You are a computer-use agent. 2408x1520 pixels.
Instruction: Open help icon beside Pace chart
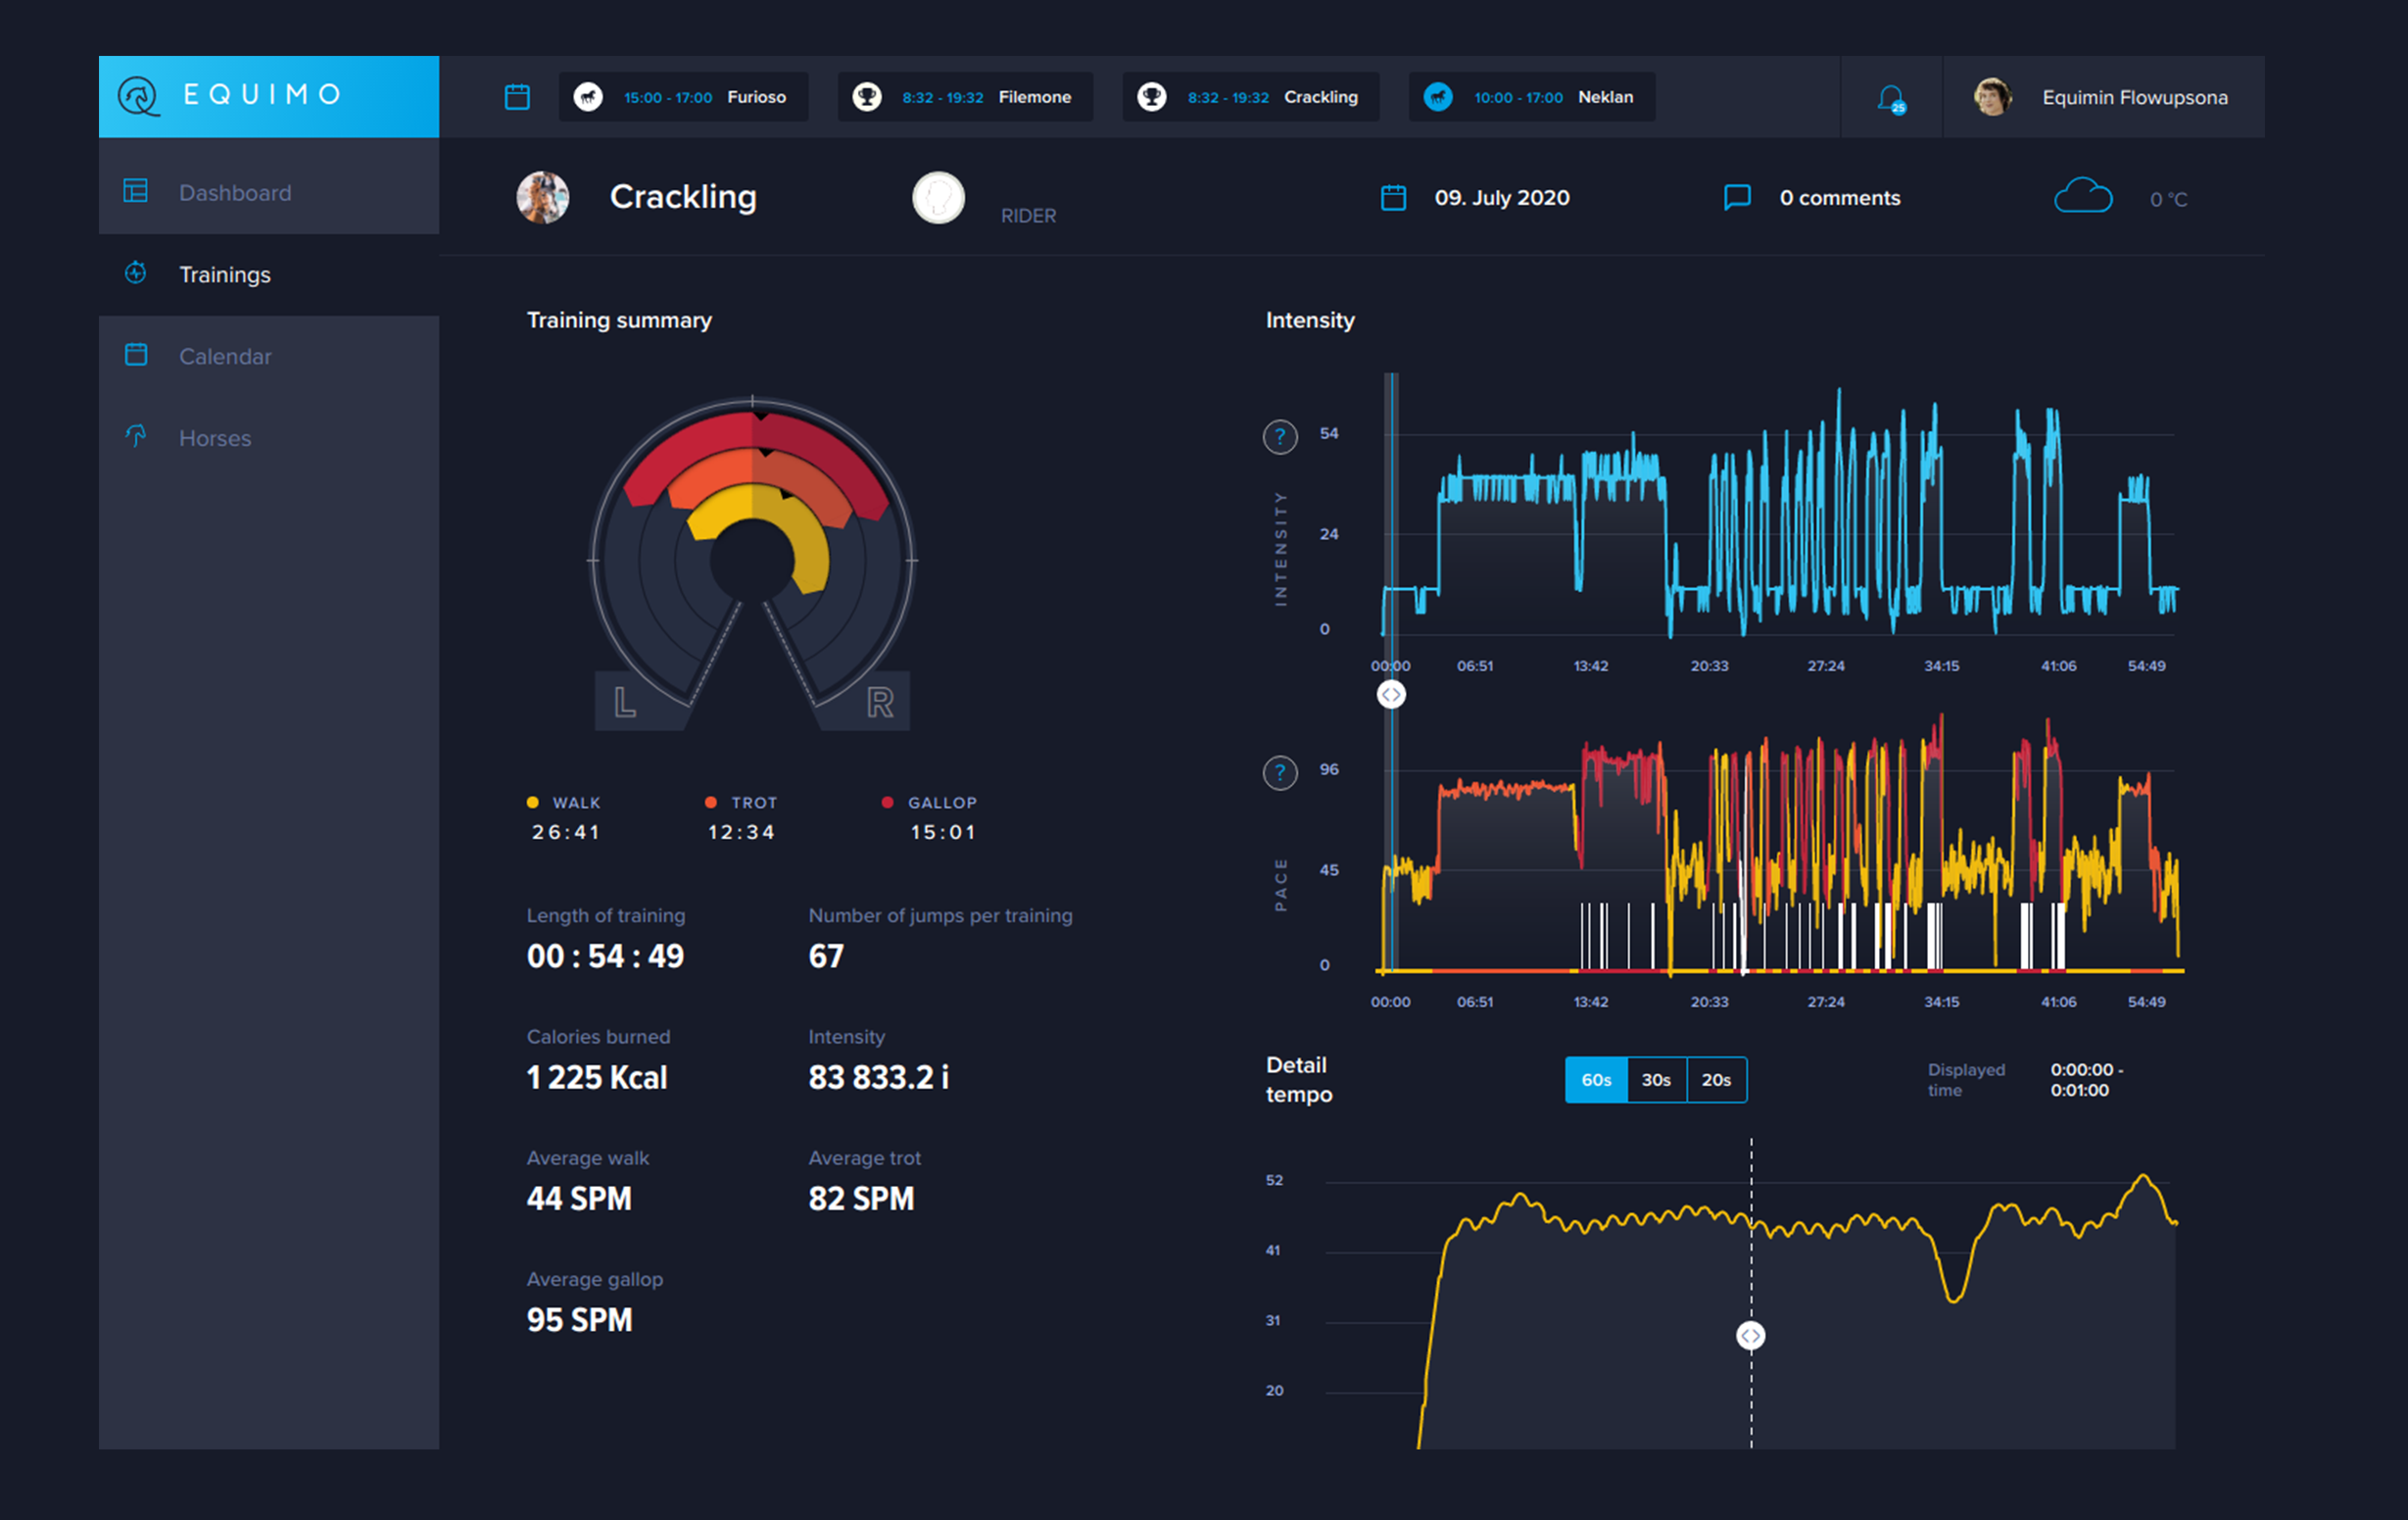click(1280, 772)
